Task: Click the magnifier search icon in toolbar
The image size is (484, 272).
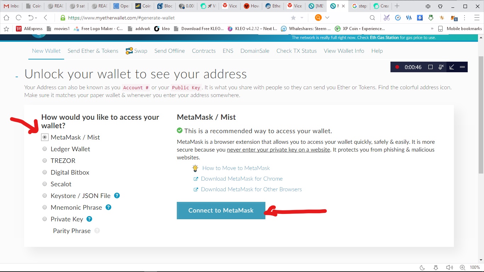Action: tap(372, 18)
